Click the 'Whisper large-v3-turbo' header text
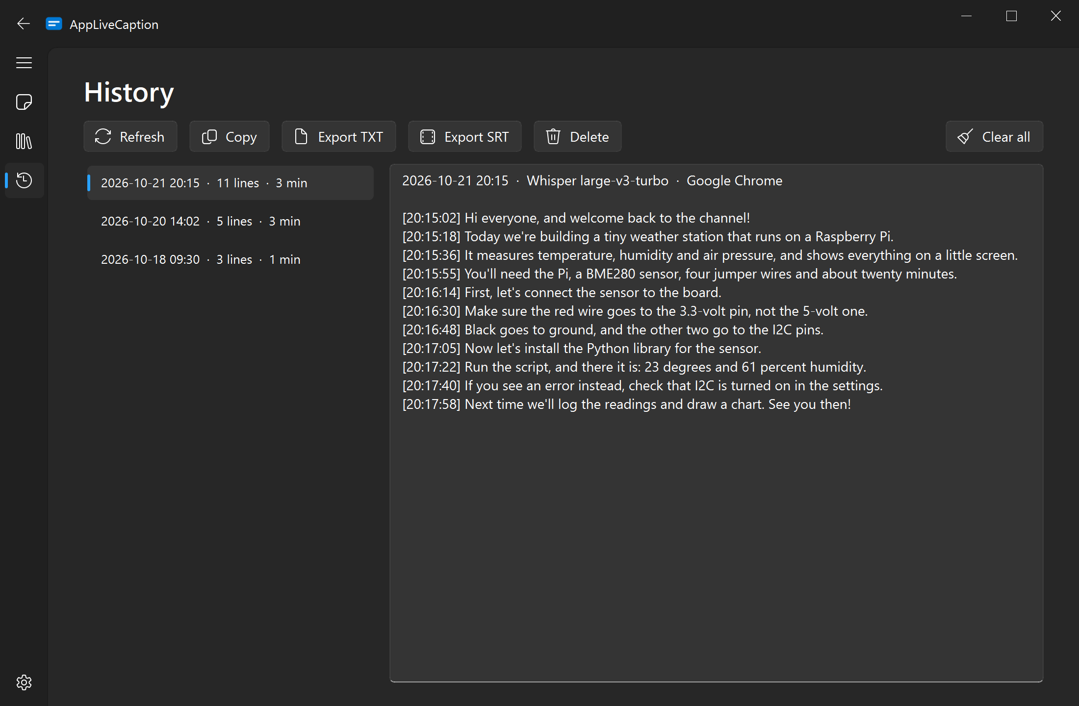Image resolution: width=1079 pixels, height=706 pixels. point(597,180)
